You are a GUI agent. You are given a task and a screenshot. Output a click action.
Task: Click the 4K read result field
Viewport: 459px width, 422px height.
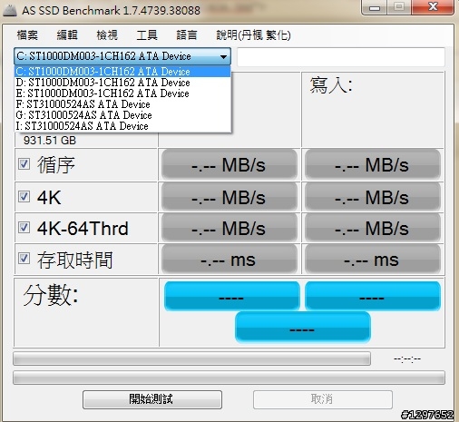(229, 198)
